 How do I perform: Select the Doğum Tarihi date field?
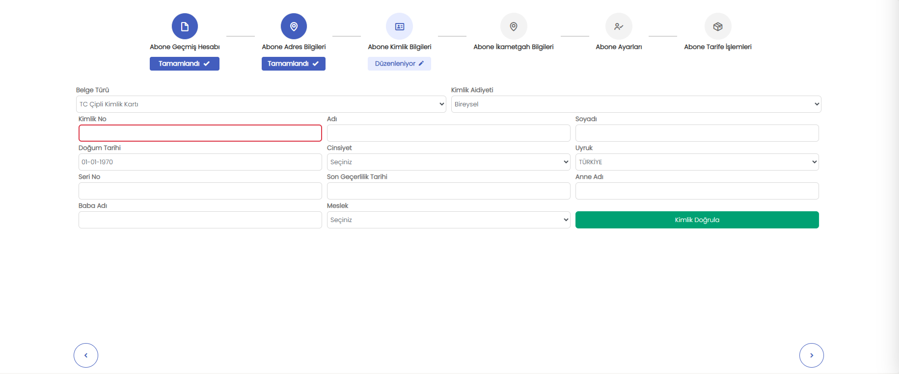coord(200,162)
